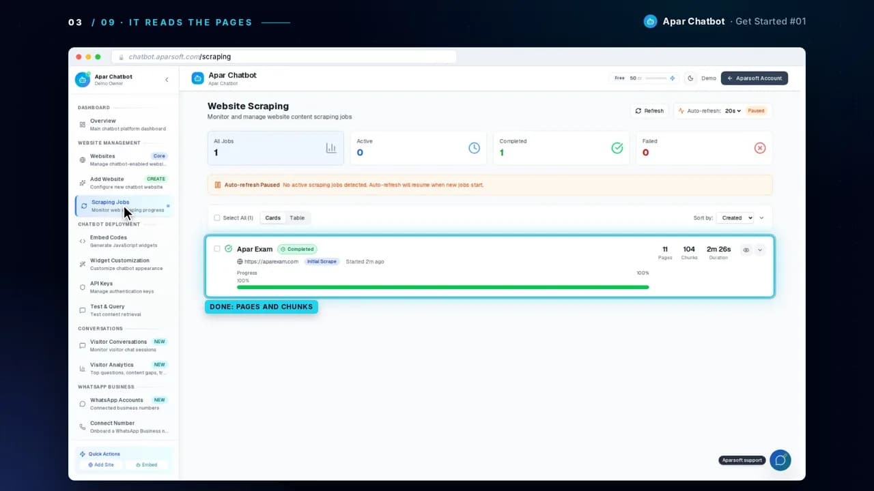Click the bar chart icon in All Jobs card
The width and height of the screenshot is (874, 491).
click(x=331, y=148)
